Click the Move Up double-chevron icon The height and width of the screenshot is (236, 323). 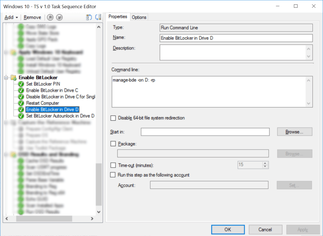pyautogui.click(x=50, y=17)
